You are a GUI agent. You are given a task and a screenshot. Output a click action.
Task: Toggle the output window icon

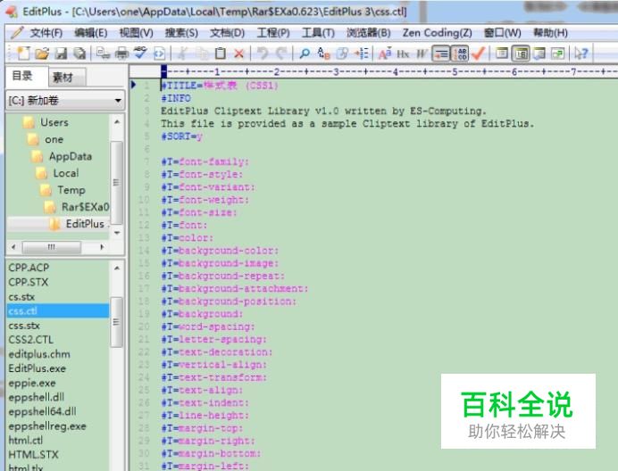[539, 54]
